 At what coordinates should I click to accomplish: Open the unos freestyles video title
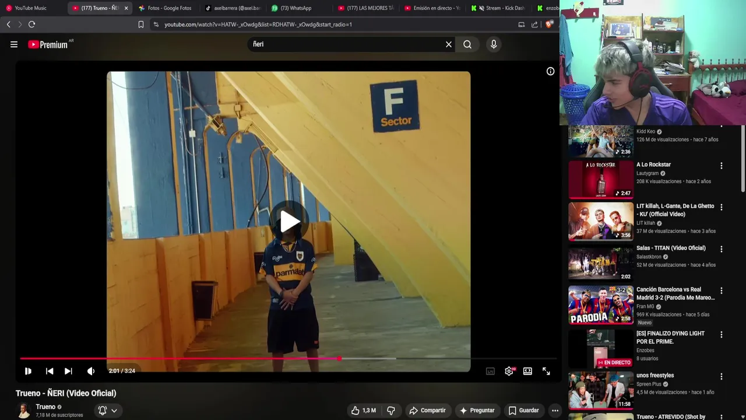(655, 376)
